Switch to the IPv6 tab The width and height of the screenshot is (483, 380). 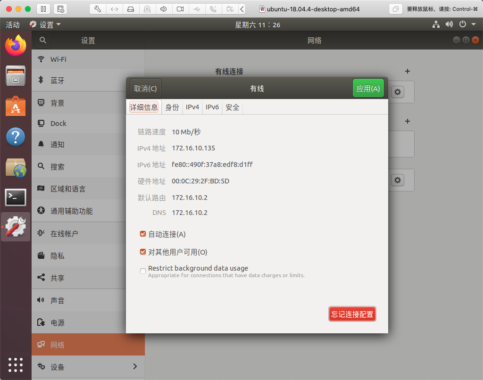pyautogui.click(x=212, y=107)
